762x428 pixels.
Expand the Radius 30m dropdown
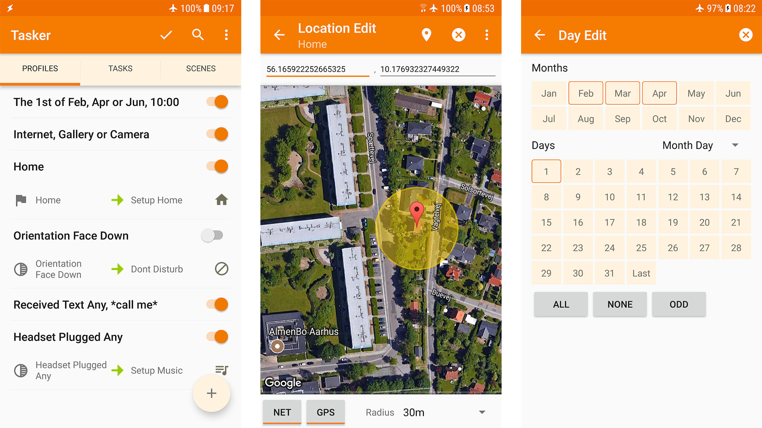click(x=482, y=412)
